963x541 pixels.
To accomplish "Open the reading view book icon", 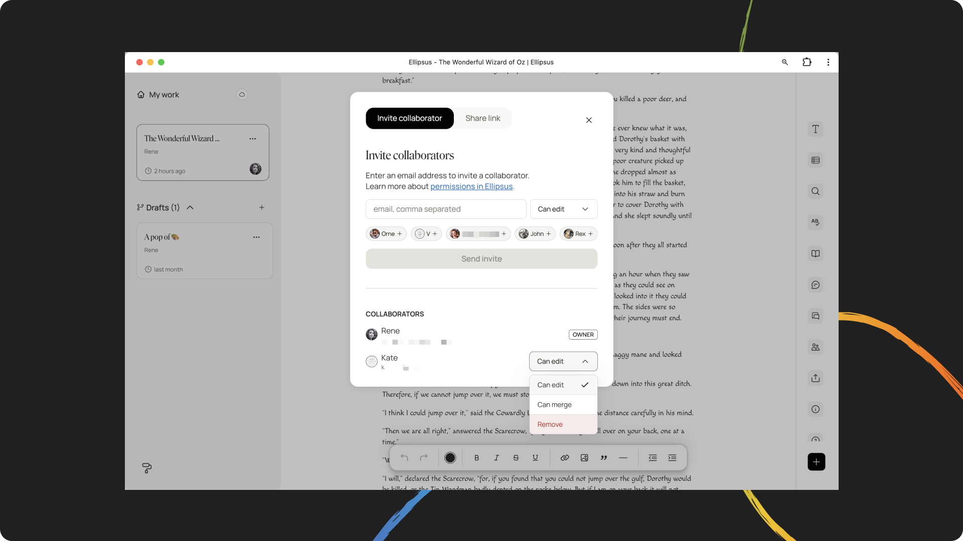I will 816,253.
